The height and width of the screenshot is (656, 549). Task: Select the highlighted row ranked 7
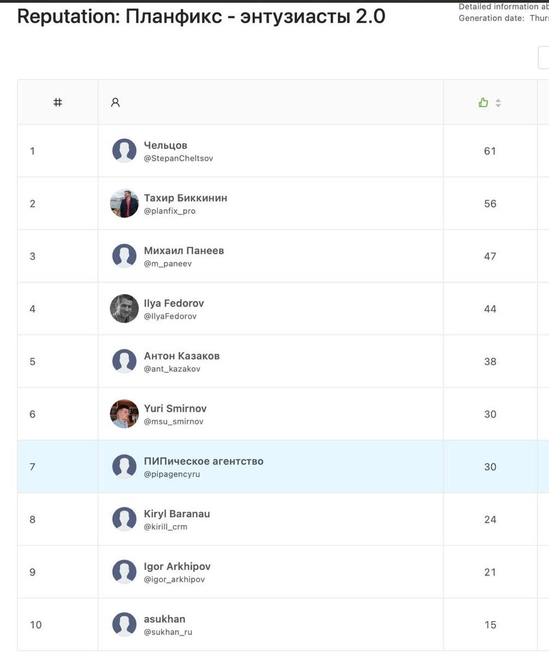[278, 467]
